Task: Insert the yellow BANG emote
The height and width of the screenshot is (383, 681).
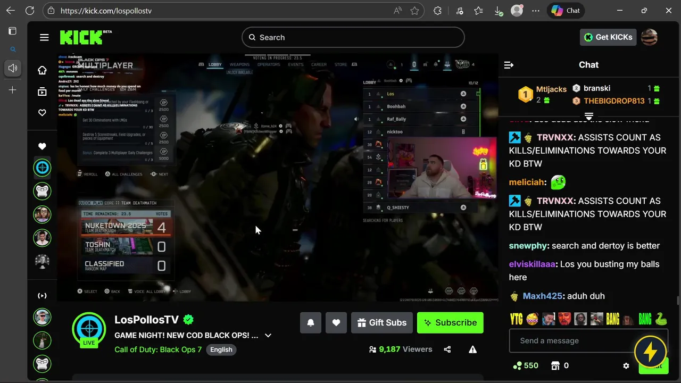Action: coord(613,319)
